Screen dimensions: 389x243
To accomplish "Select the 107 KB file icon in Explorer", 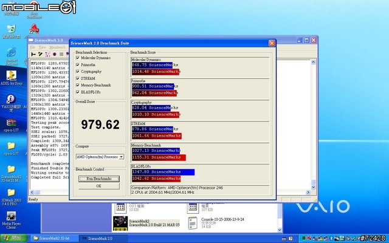I will 193,207.
